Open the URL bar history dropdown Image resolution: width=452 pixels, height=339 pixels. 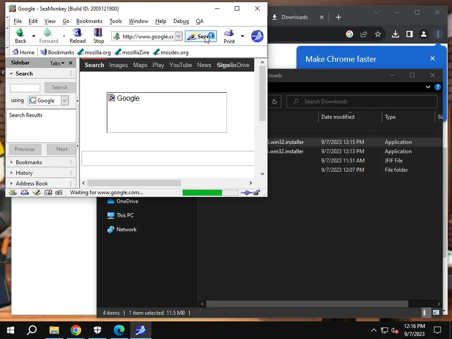pyautogui.click(x=178, y=36)
